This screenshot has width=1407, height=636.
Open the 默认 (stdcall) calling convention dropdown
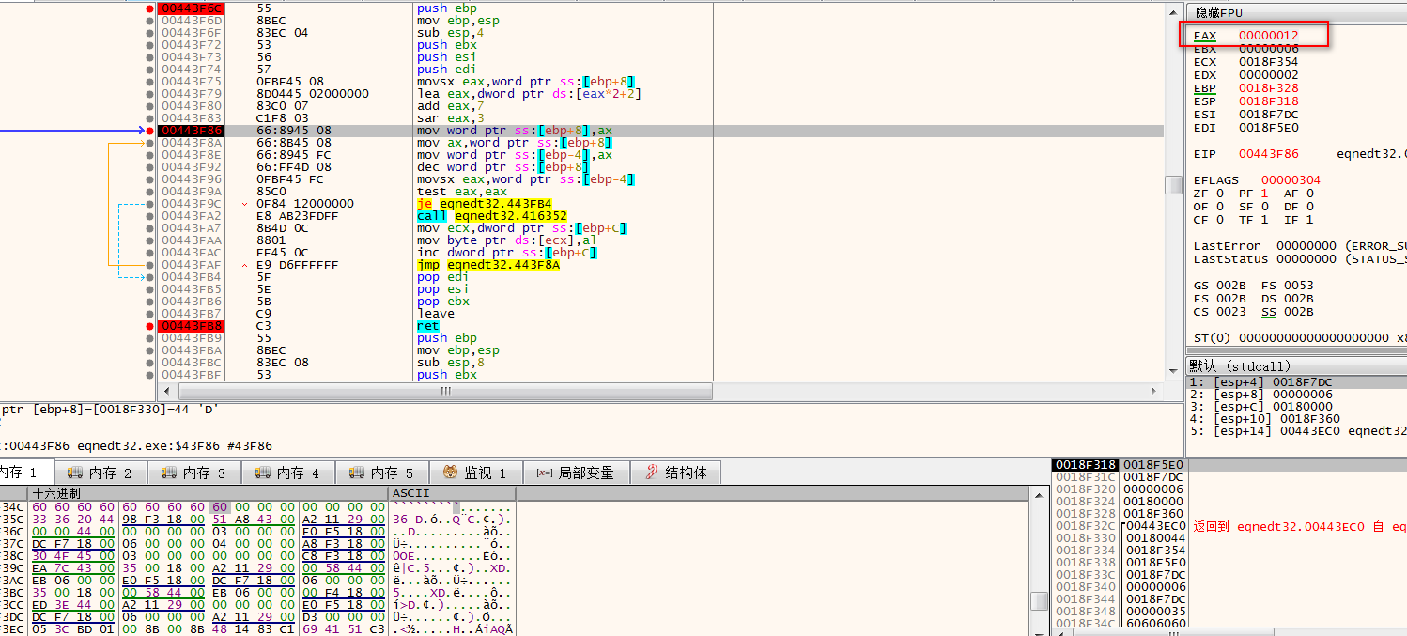pos(1296,365)
